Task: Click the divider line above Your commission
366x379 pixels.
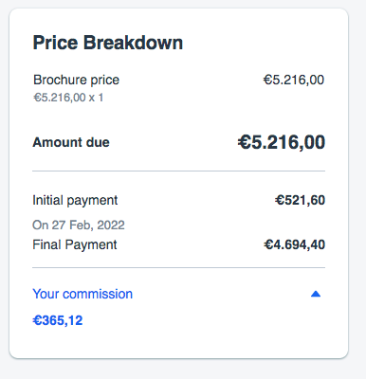Action: (178, 268)
